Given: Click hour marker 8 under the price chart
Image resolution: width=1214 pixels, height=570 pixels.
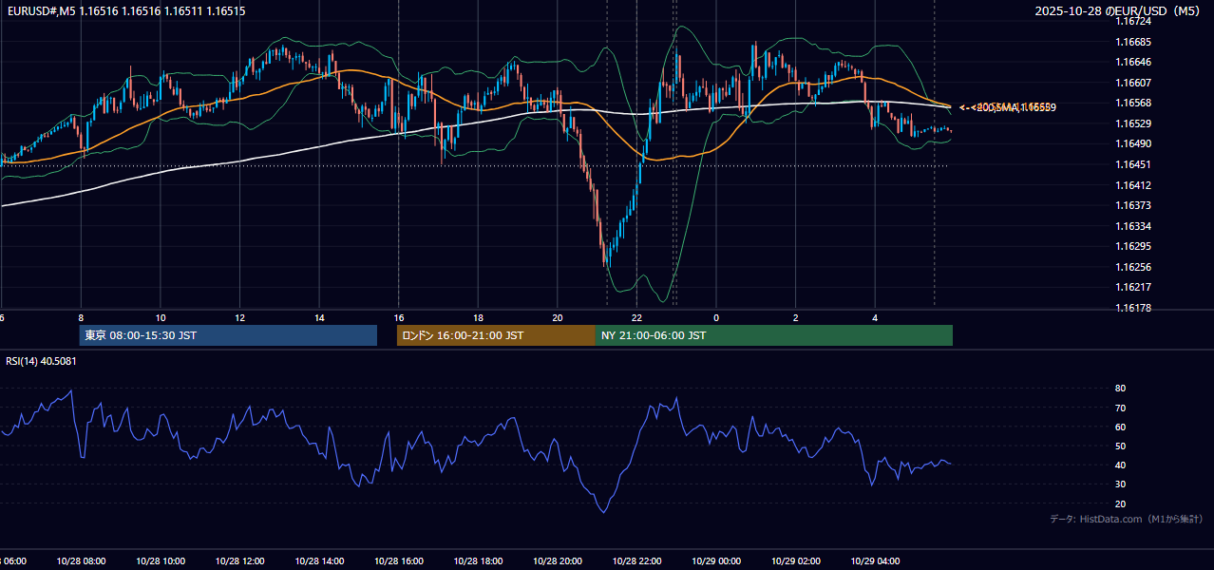Looking at the screenshot, I should [x=81, y=317].
